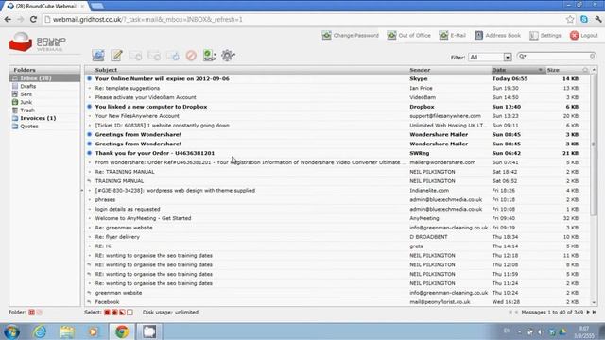Open RoundCube Settings
Viewport: 605px width, 340px height.
point(545,36)
